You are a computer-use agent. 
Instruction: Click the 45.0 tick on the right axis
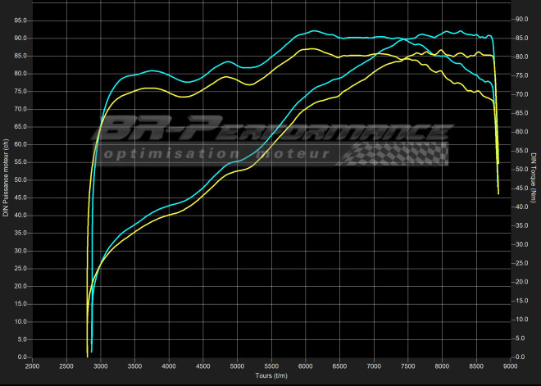521,188
